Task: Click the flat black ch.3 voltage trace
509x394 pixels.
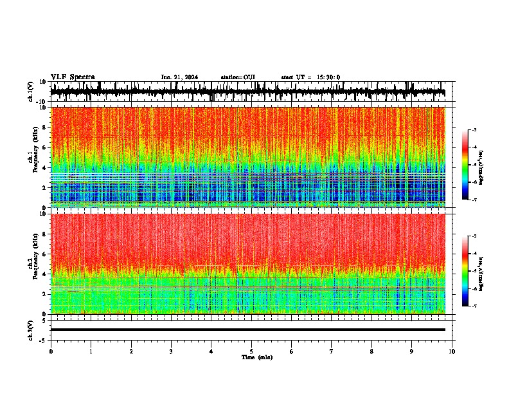Action: tap(248, 330)
